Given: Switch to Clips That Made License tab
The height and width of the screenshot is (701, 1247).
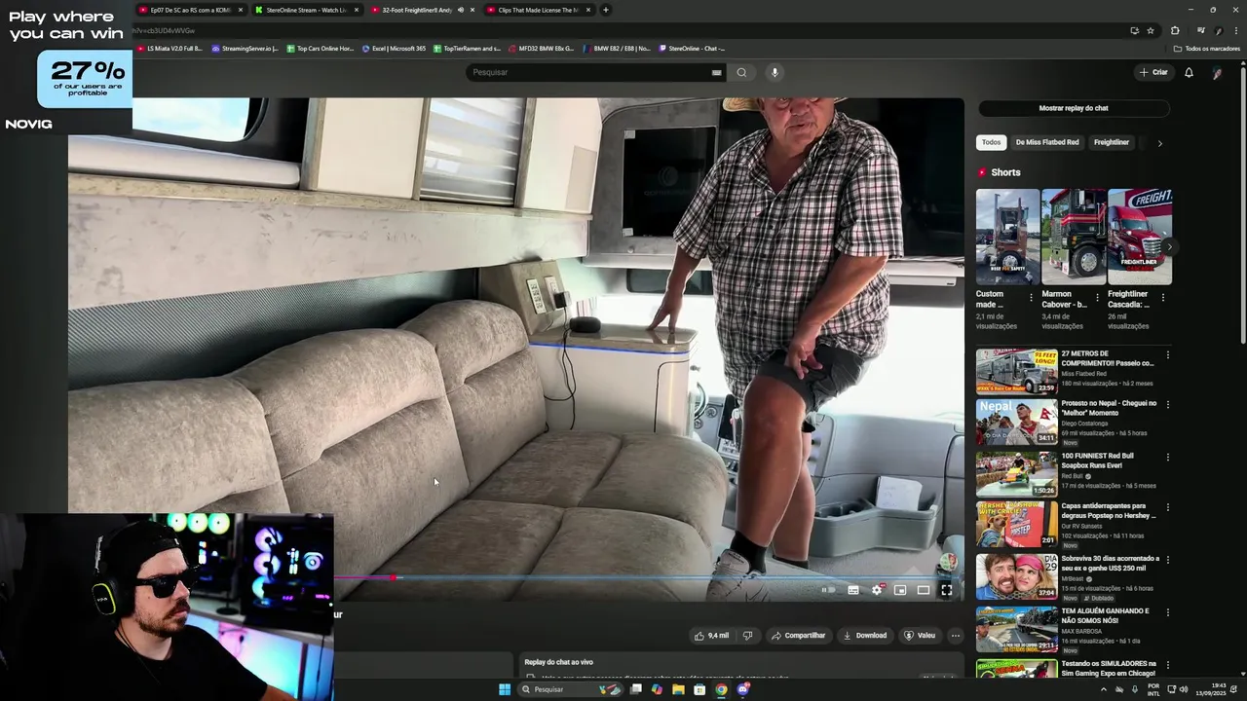Looking at the screenshot, I should pyautogui.click(x=536, y=10).
